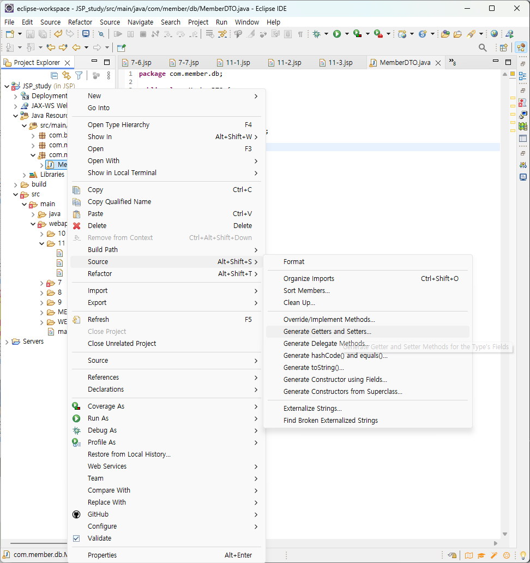Expand the Servers tree node
Viewport: 530px width, 563px height.
point(7,342)
